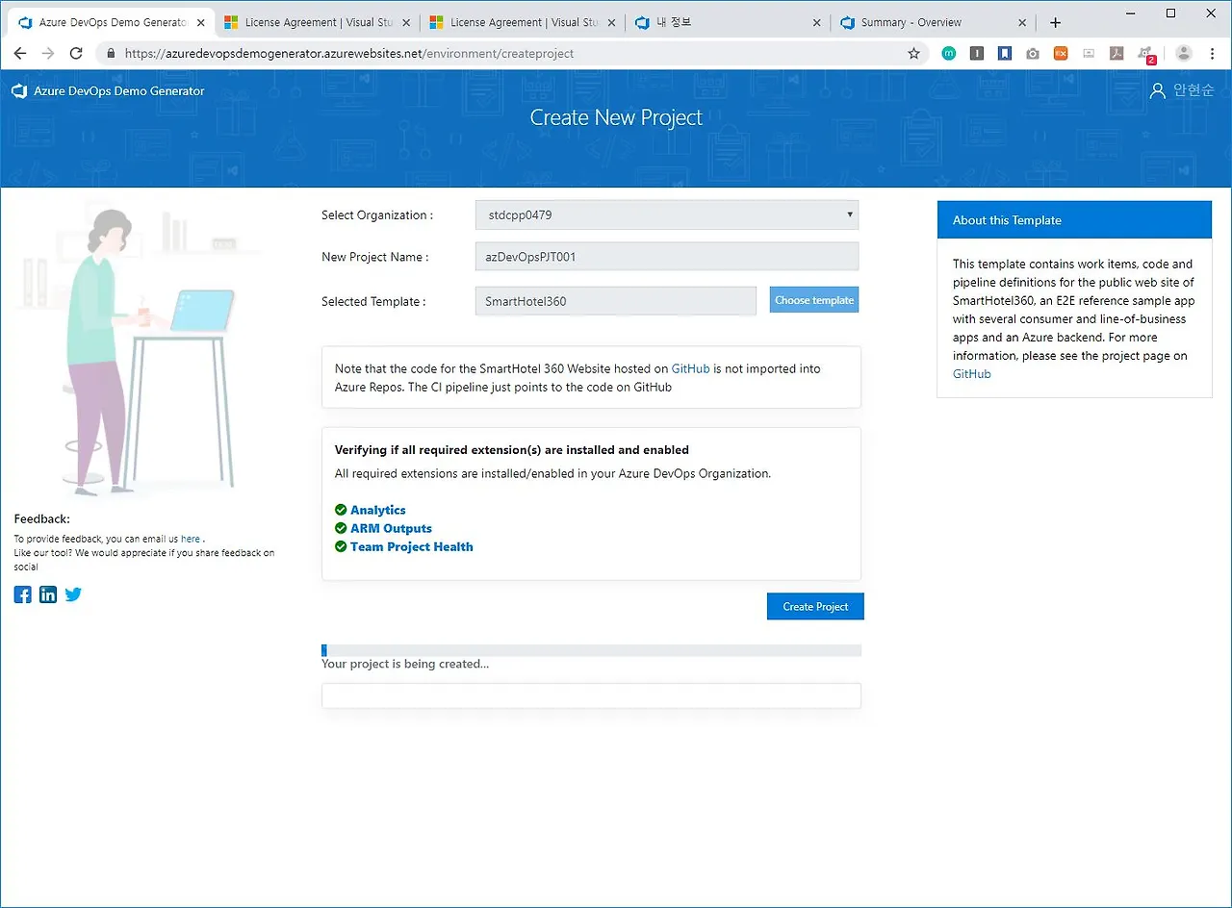Click the Adobe PDF extension icon
This screenshot has width=1232, height=908.
(1116, 54)
